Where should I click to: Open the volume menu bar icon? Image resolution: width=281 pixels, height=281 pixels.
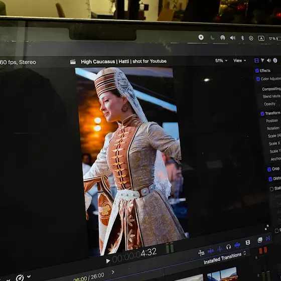click(232, 38)
